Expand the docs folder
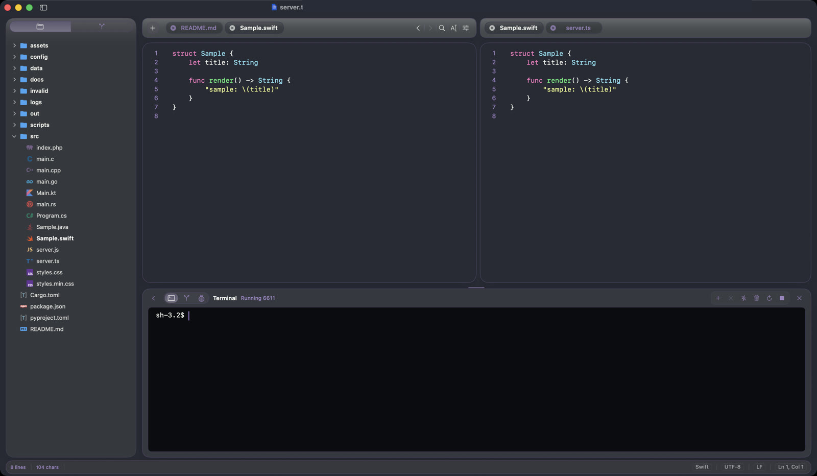 (14, 80)
